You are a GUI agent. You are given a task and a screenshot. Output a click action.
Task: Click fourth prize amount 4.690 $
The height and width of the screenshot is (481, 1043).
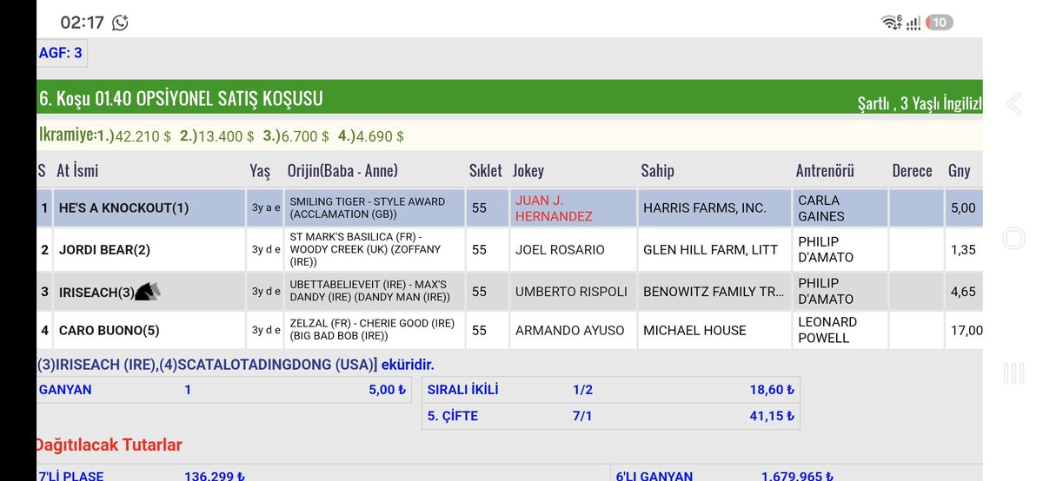pyautogui.click(x=380, y=136)
